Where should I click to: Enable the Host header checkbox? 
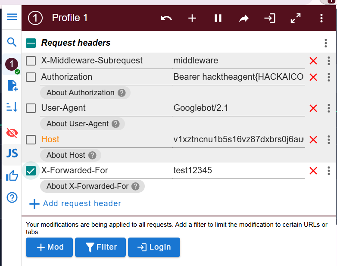31,140
